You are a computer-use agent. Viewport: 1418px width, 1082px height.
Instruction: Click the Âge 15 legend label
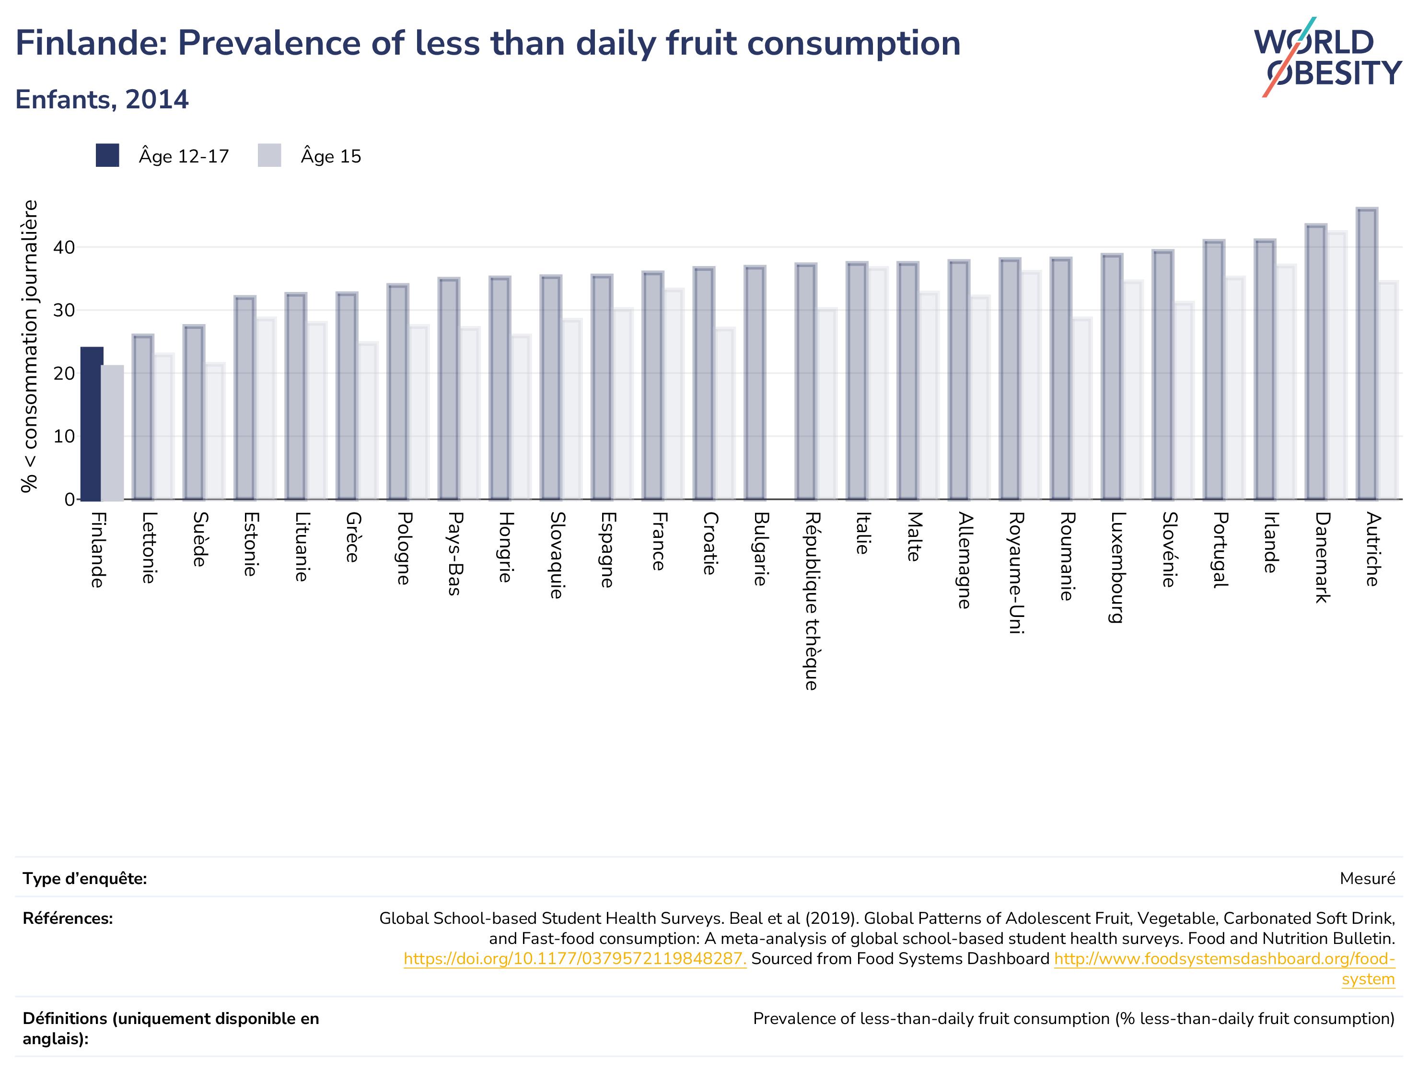pyautogui.click(x=330, y=156)
